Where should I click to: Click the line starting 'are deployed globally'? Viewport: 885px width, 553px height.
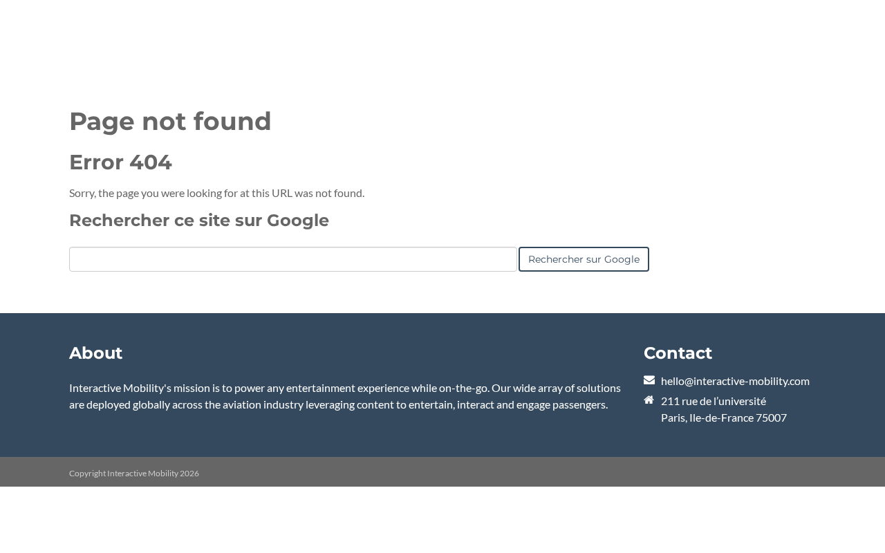[x=338, y=404]
